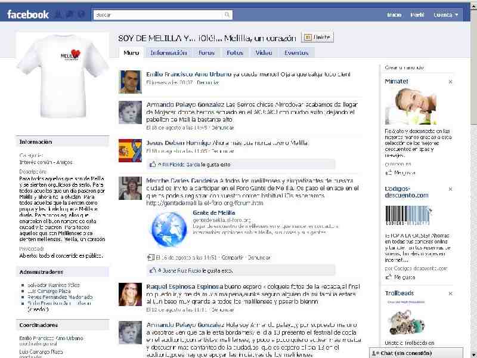
Task: Open administrator Luis Camargo Plaza link
Action: tap(49, 291)
